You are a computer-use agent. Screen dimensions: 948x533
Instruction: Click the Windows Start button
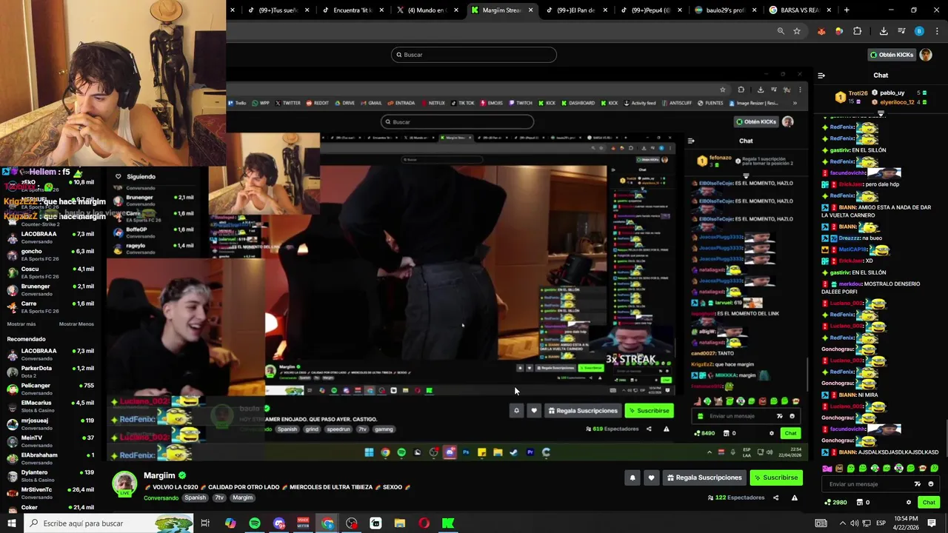pos(10,523)
